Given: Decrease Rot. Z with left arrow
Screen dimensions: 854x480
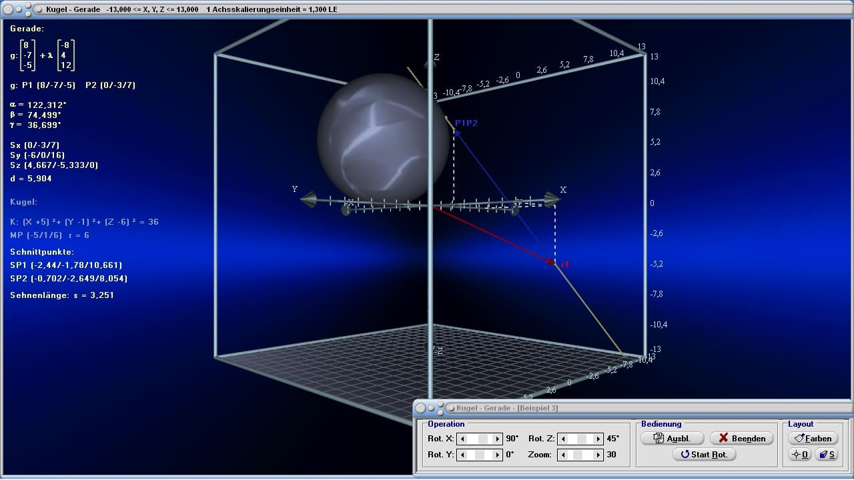Looking at the screenshot, I should [x=562, y=439].
